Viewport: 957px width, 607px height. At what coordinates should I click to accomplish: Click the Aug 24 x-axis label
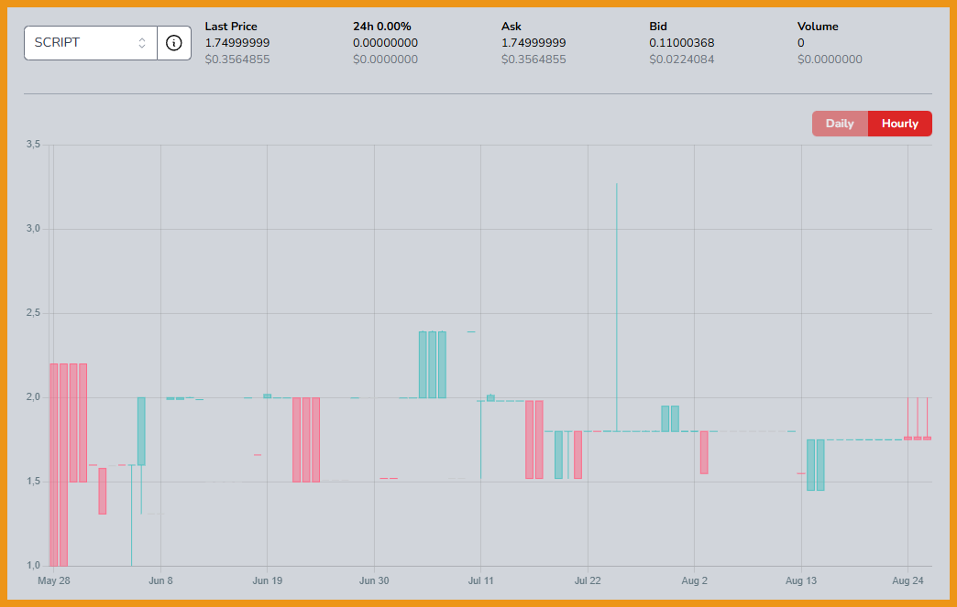click(908, 580)
